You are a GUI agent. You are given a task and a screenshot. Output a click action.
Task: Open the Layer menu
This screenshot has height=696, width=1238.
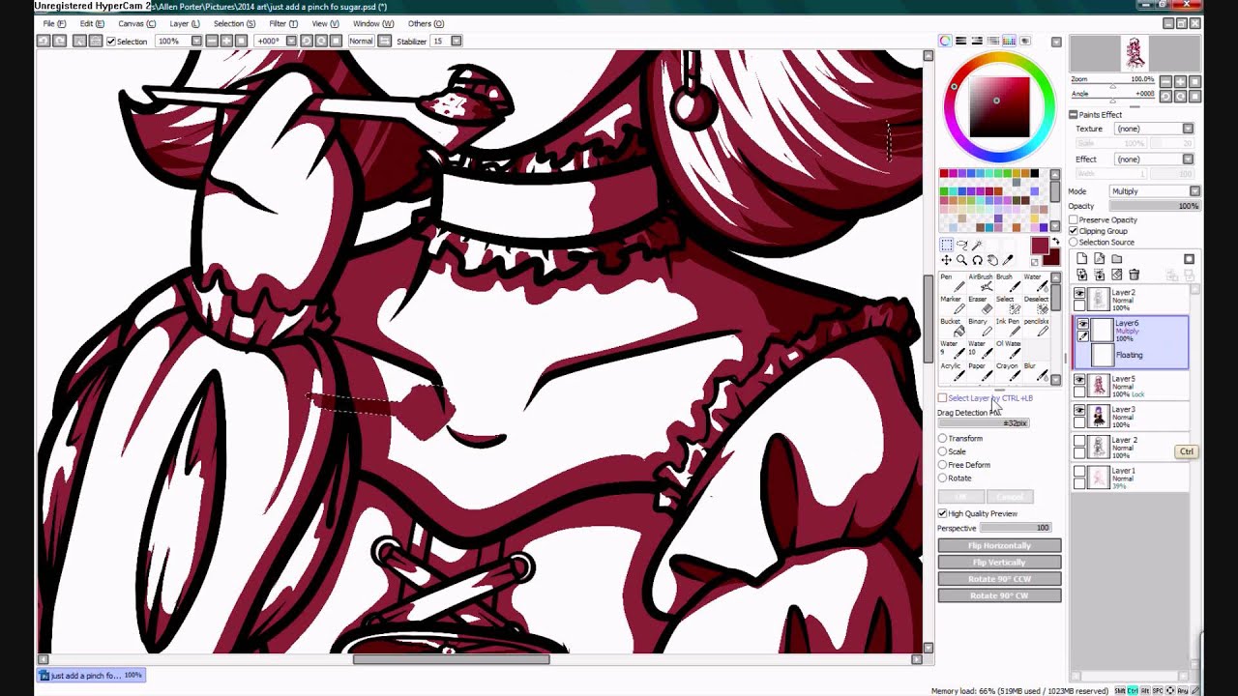coord(184,23)
